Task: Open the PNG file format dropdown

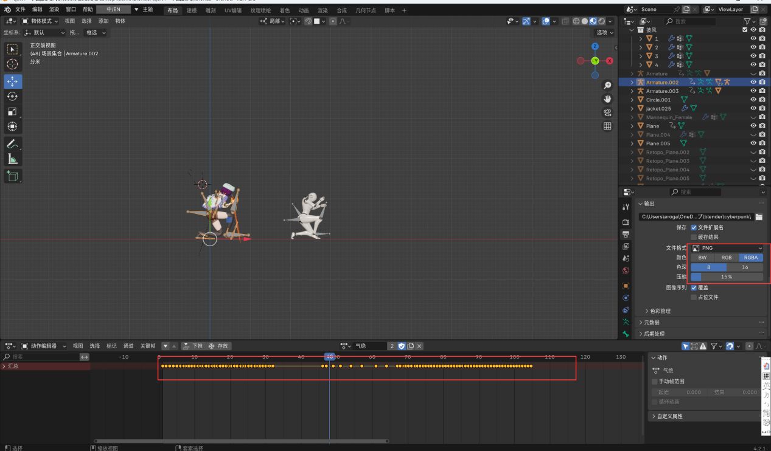Action: click(727, 248)
